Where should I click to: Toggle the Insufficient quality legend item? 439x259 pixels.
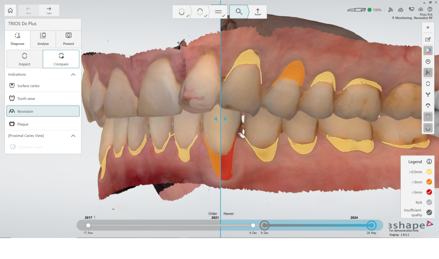click(x=429, y=212)
